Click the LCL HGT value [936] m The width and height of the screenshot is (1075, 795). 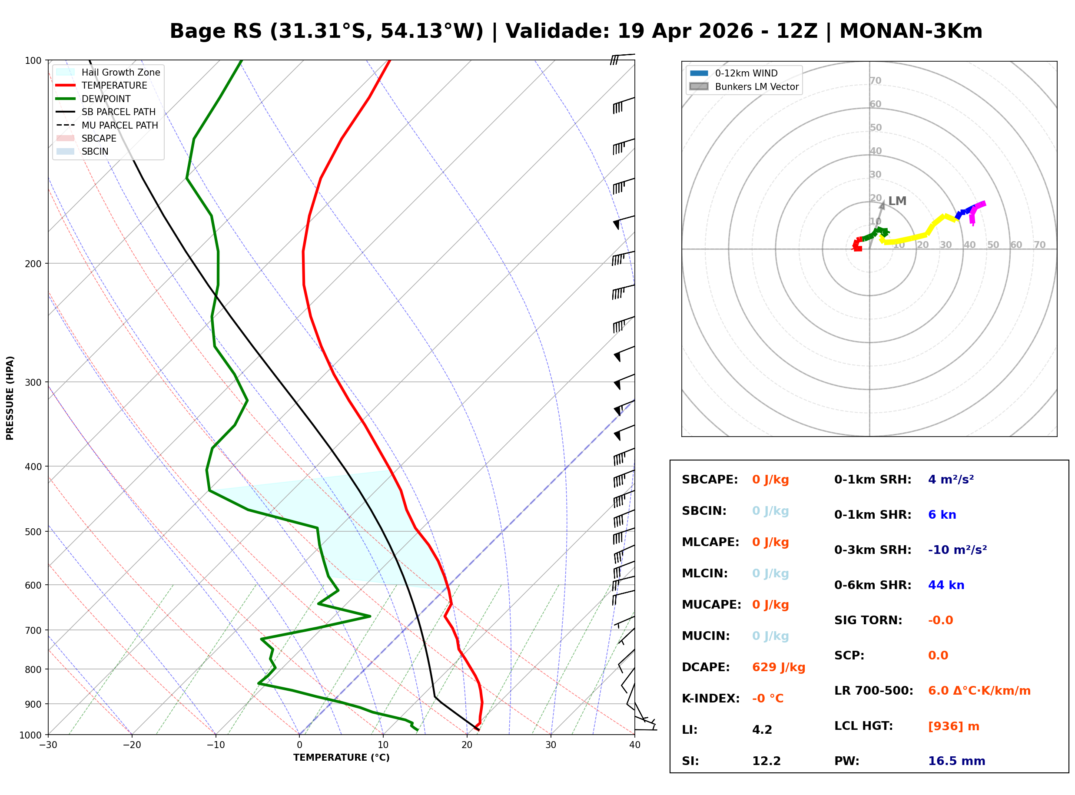954,726
